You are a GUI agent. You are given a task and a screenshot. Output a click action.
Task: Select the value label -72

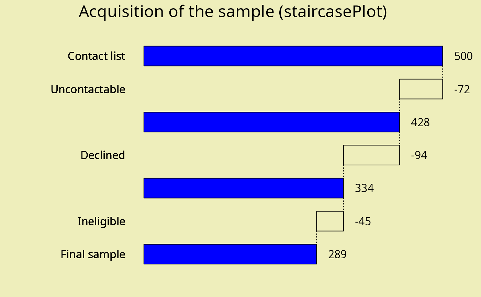click(462, 90)
